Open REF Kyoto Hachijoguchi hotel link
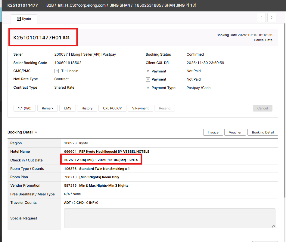The image size is (286, 242). (x=114, y=152)
